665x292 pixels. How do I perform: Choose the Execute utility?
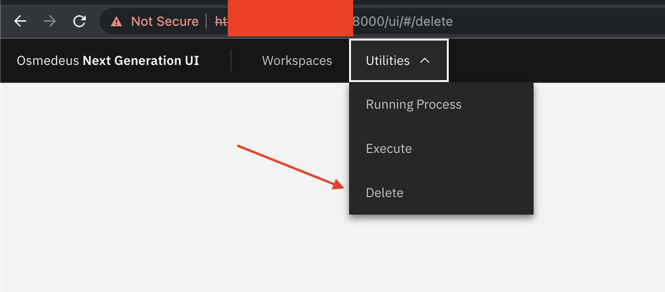389,148
